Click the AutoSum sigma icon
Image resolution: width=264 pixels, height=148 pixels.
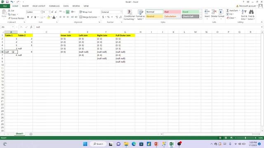(x=228, y=10)
